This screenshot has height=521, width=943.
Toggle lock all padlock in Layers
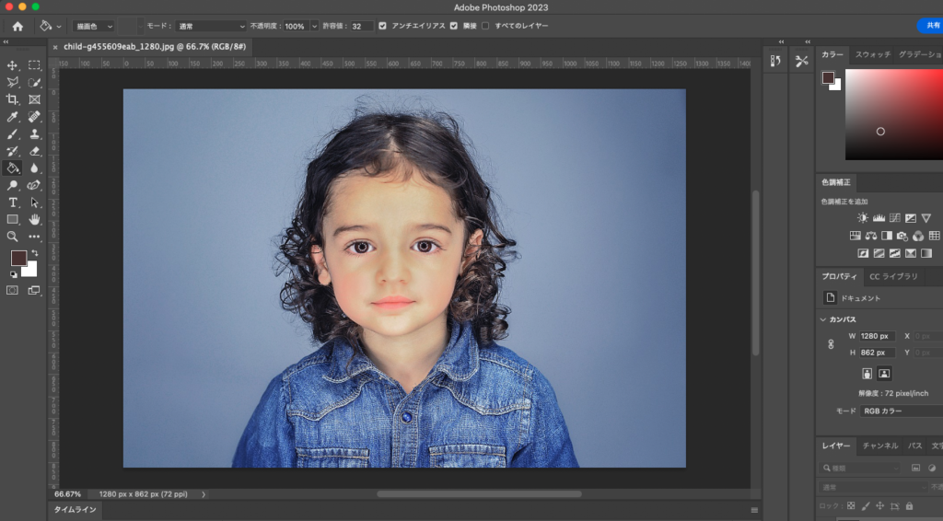click(909, 506)
